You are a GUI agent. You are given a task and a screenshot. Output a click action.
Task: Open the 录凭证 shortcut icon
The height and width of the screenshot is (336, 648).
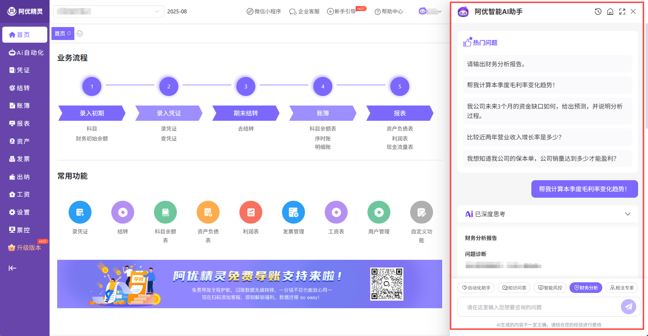click(80, 212)
